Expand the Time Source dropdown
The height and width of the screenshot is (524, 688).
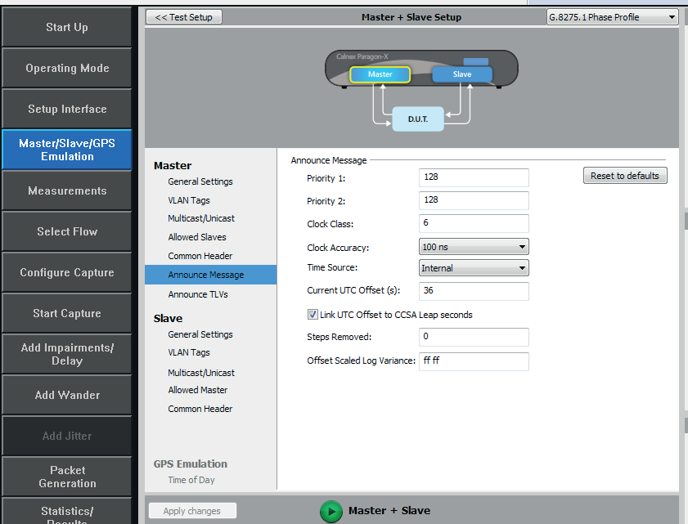coord(474,268)
